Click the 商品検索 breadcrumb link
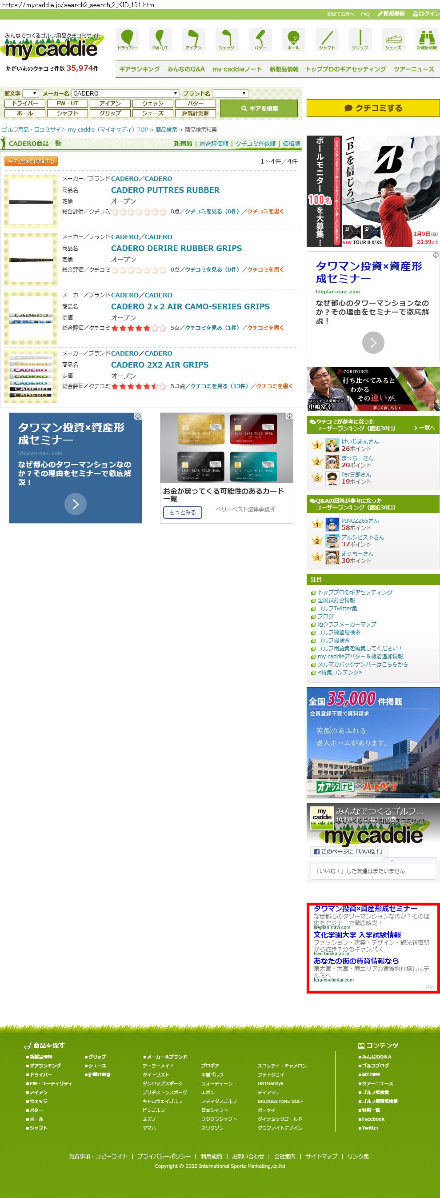Viewport: 440px width, 1198px height. pyautogui.click(x=167, y=130)
